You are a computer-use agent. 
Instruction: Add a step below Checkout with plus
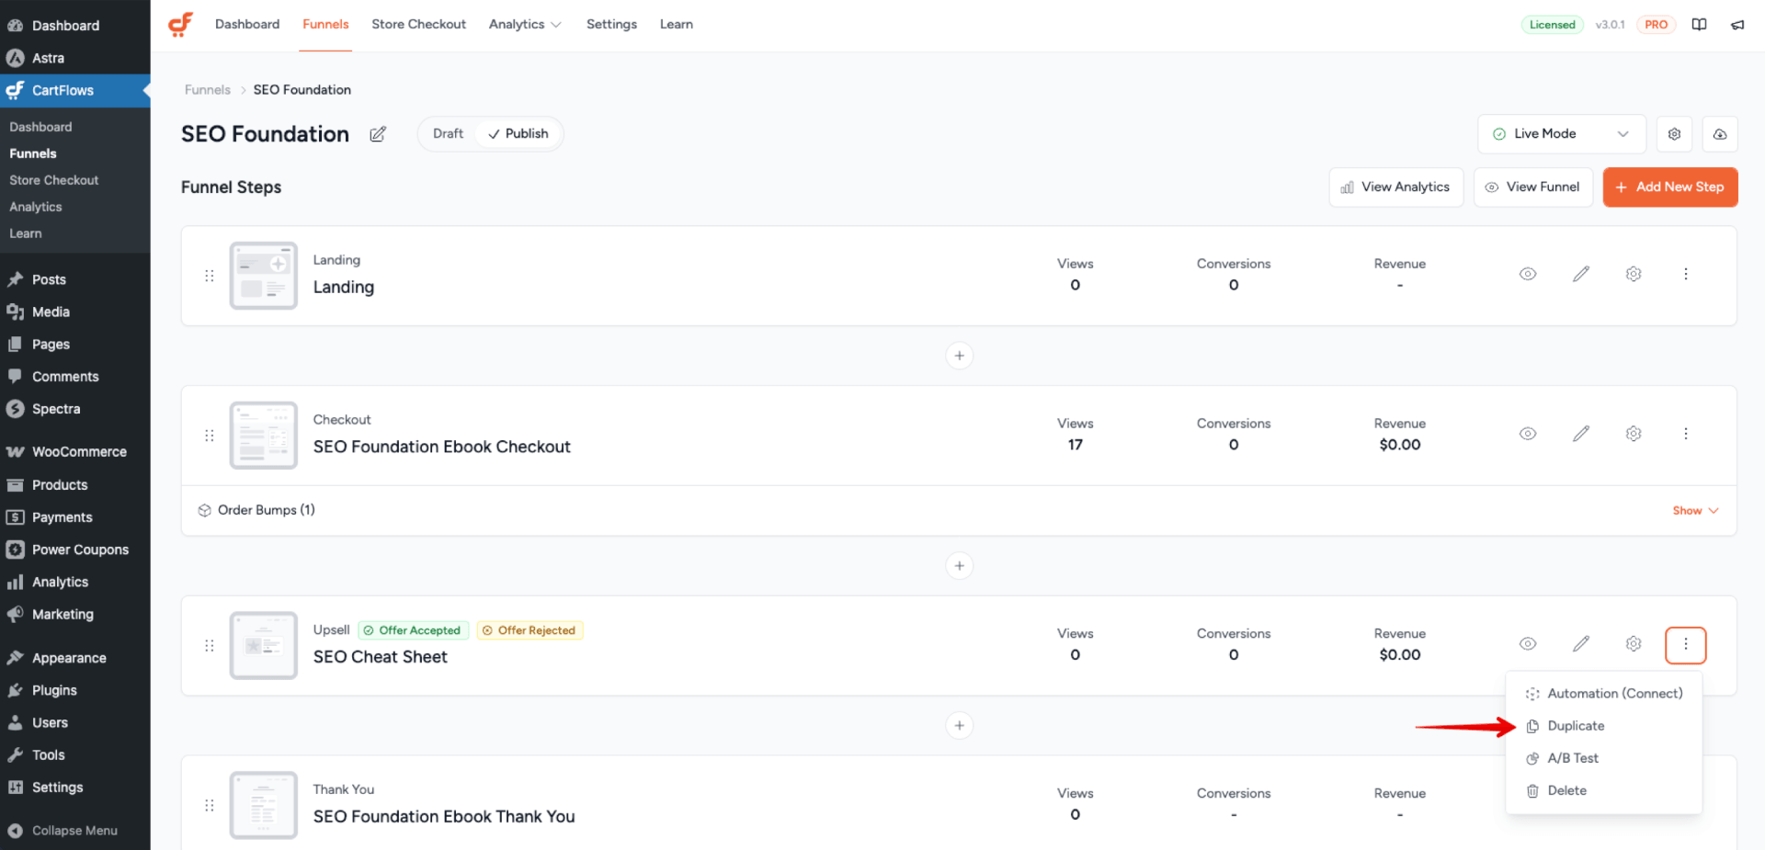tap(959, 566)
